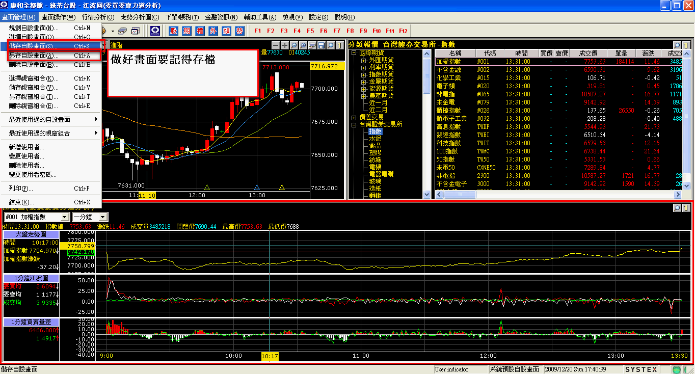Select 列印 in the menu

[x=51, y=189]
